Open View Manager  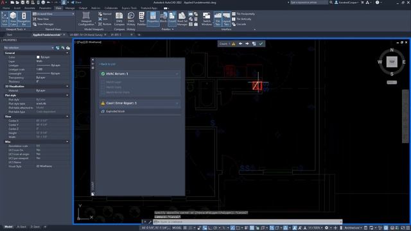(x=43, y=24)
